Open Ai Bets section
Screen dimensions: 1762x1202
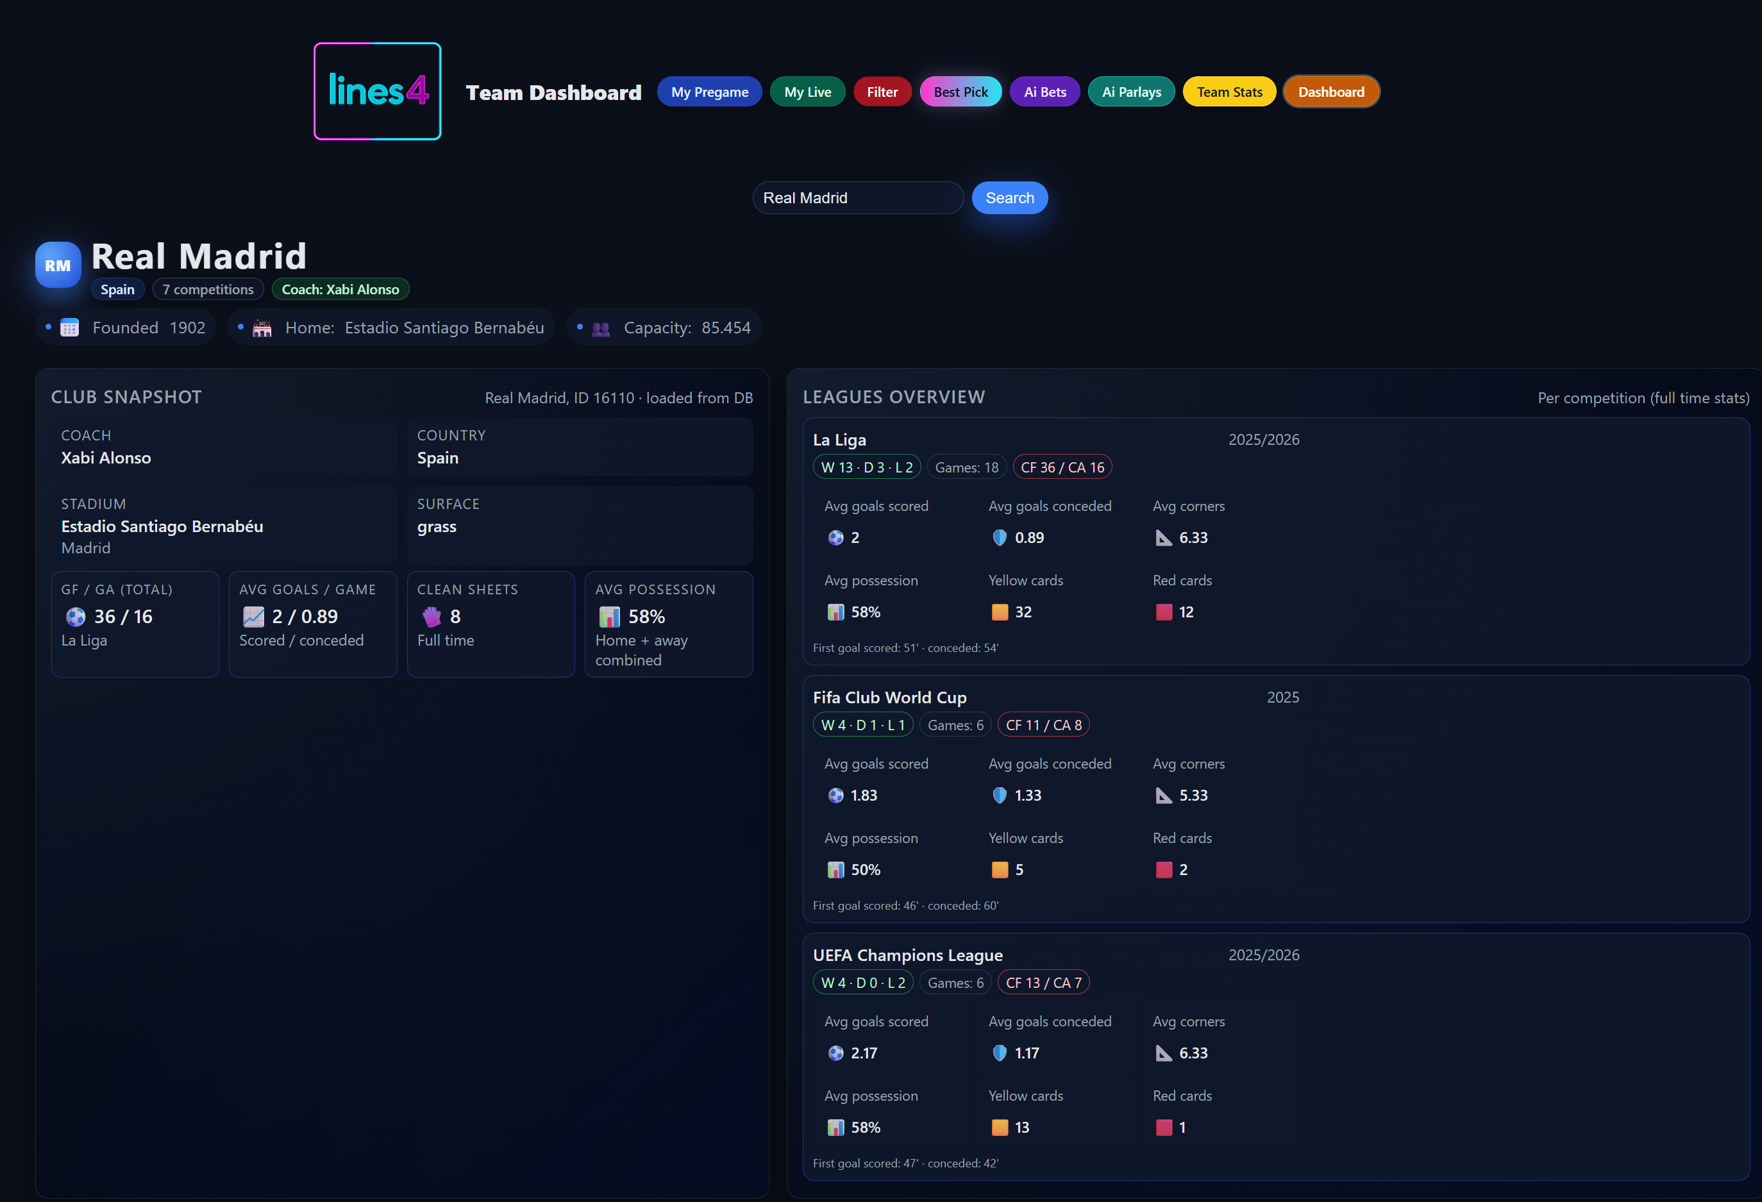tap(1045, 92)
